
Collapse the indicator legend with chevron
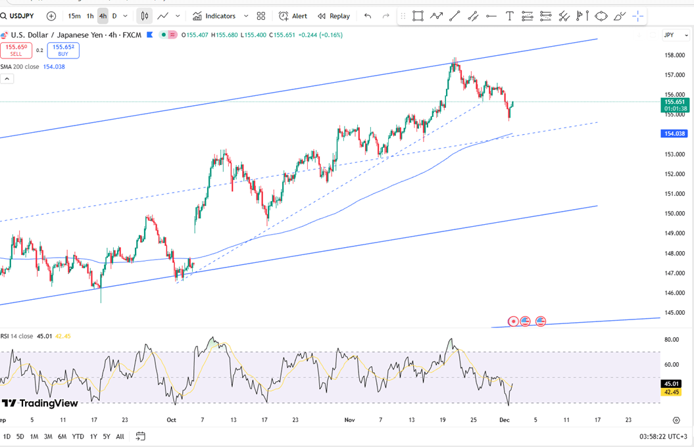pos(7,79)
